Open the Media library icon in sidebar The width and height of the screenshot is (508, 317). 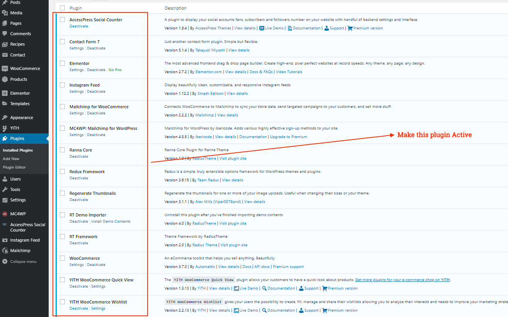point(5,13)
